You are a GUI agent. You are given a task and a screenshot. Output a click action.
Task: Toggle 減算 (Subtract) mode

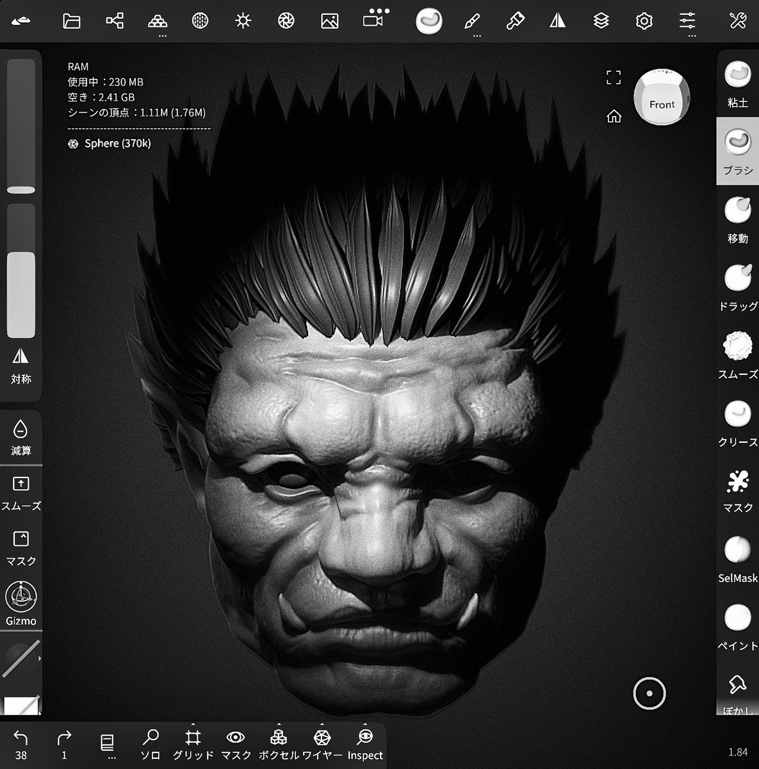point(21,438)
